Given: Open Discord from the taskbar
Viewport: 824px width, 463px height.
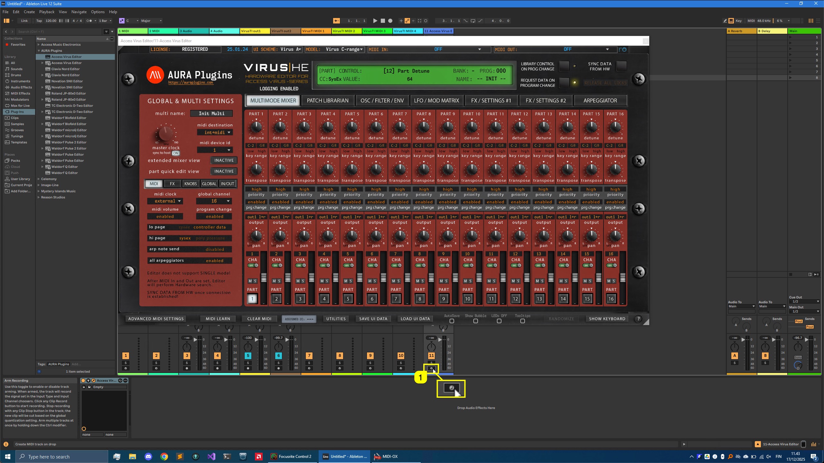Looking at the screenshot, I should [148, 457].
